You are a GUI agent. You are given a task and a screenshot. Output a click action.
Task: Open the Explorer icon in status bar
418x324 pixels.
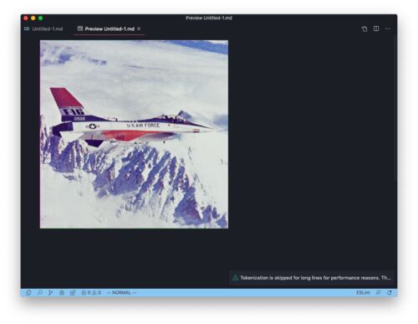(28, 293)
